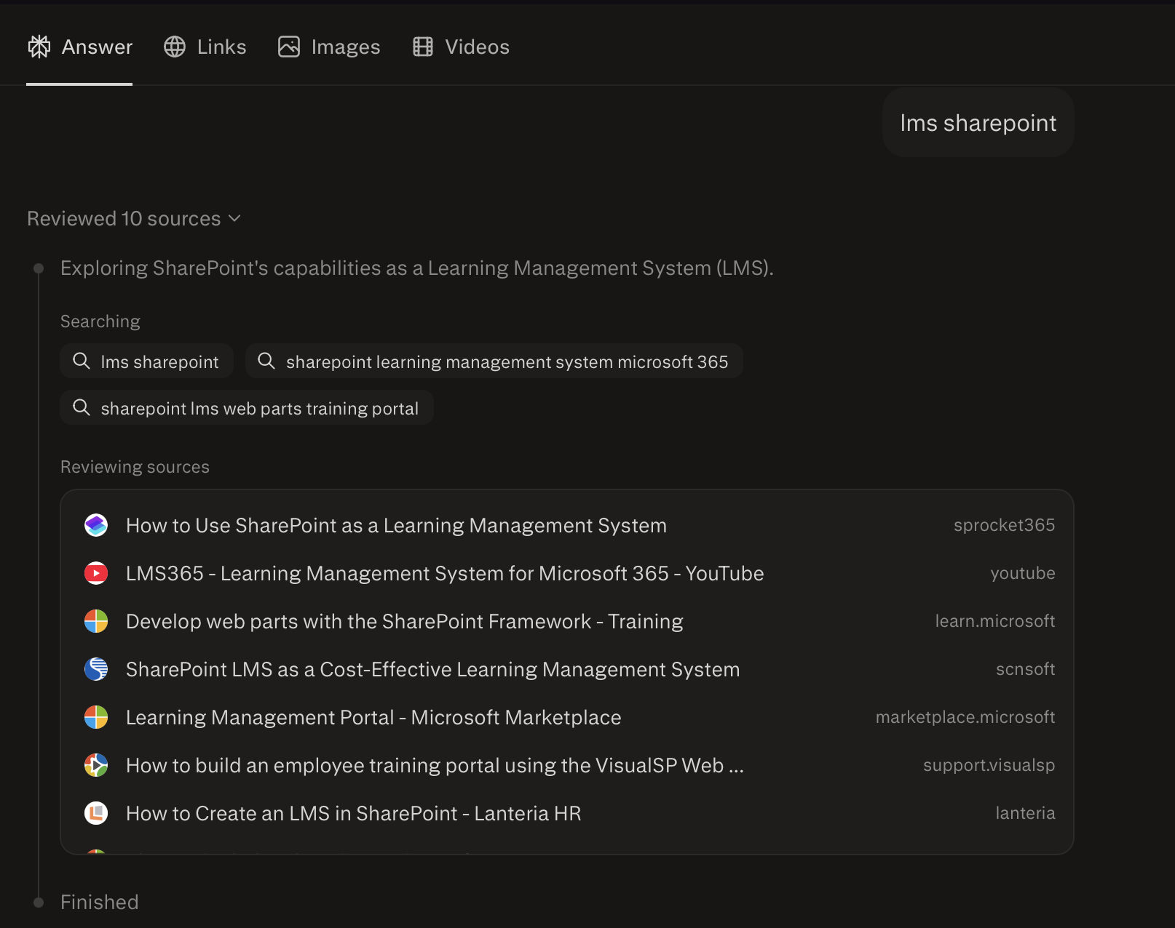Click the sharepoint lms web parts training portal chip
This screenshot has width=1175, height=928.
246,408
